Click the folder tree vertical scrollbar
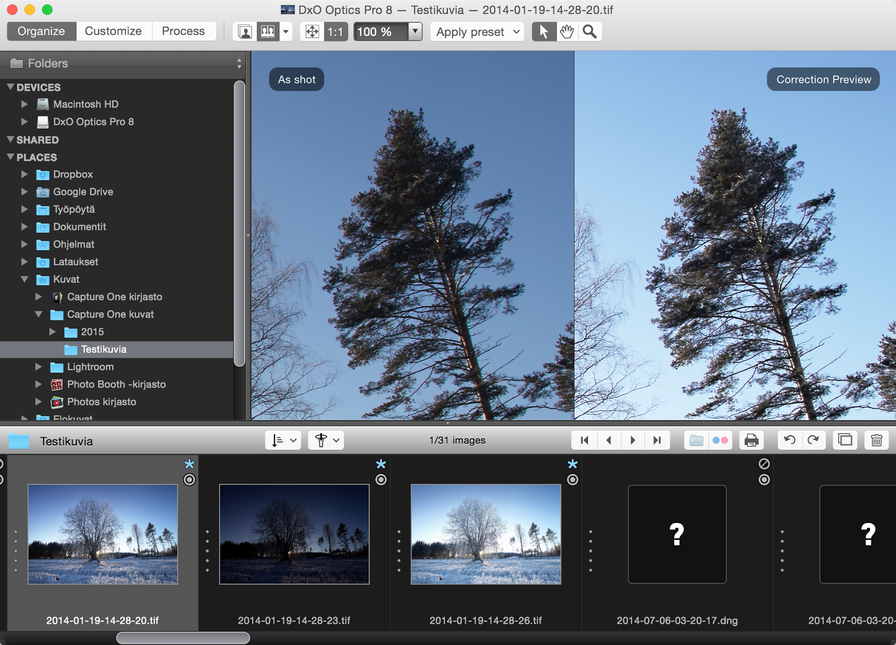 pos(240,223)
